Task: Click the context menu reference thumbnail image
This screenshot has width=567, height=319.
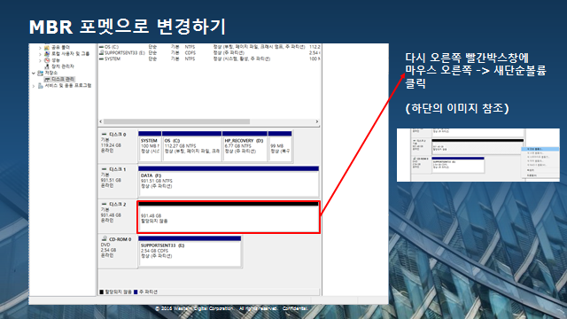Action: tap(478, 155)
